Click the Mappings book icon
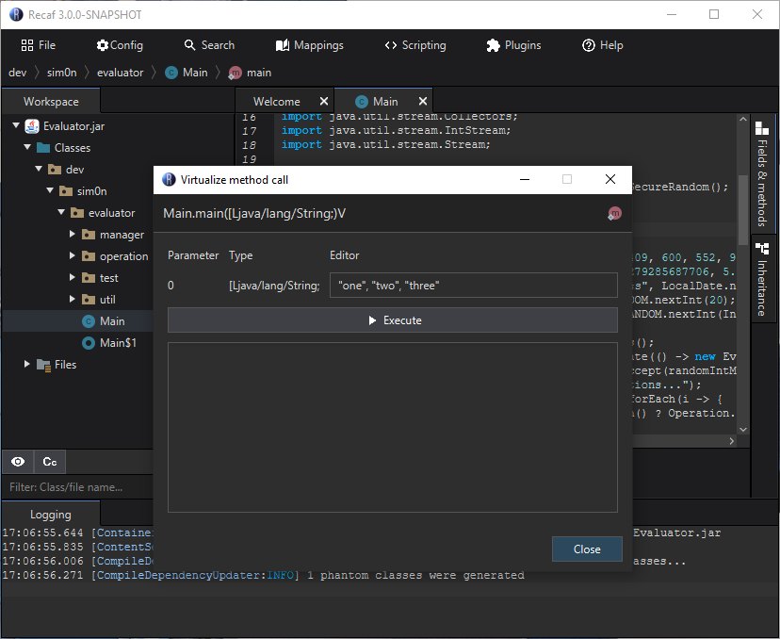 click(x=283, y=45)
